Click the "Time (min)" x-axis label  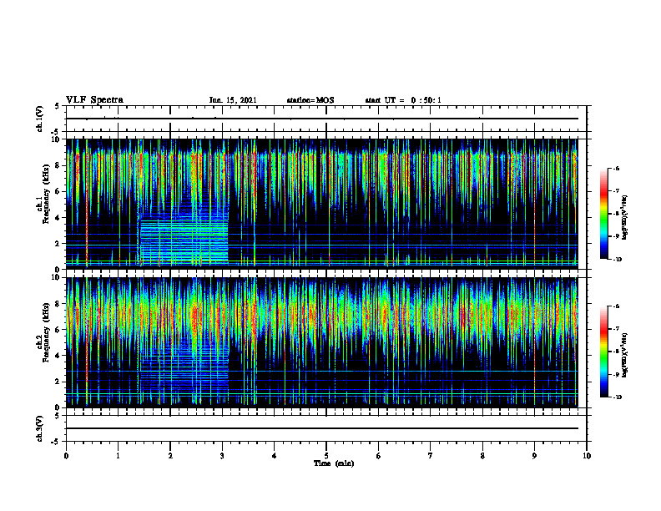[334, 463]
